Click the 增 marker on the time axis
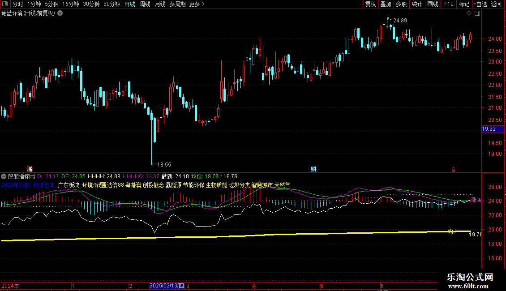This screenshot has width=506, height=291. point(30,169)
